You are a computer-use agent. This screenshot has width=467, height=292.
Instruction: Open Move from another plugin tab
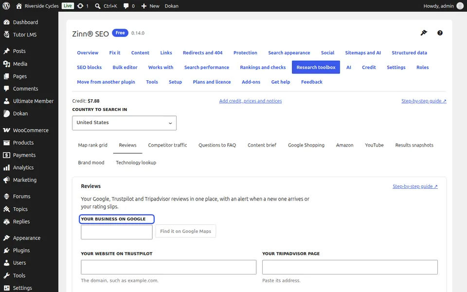[x=106, y=82]
